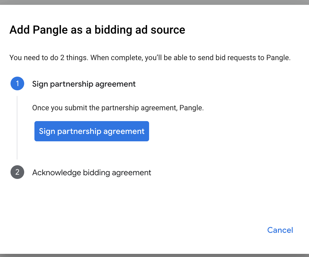Click the dialog title Add Pangle text
The width and height of the screenshot is (309, 257).
(x=97, y=30)
